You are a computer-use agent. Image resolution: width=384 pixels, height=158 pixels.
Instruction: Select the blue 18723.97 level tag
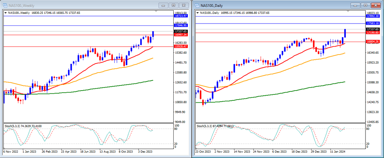click(182, 16)
